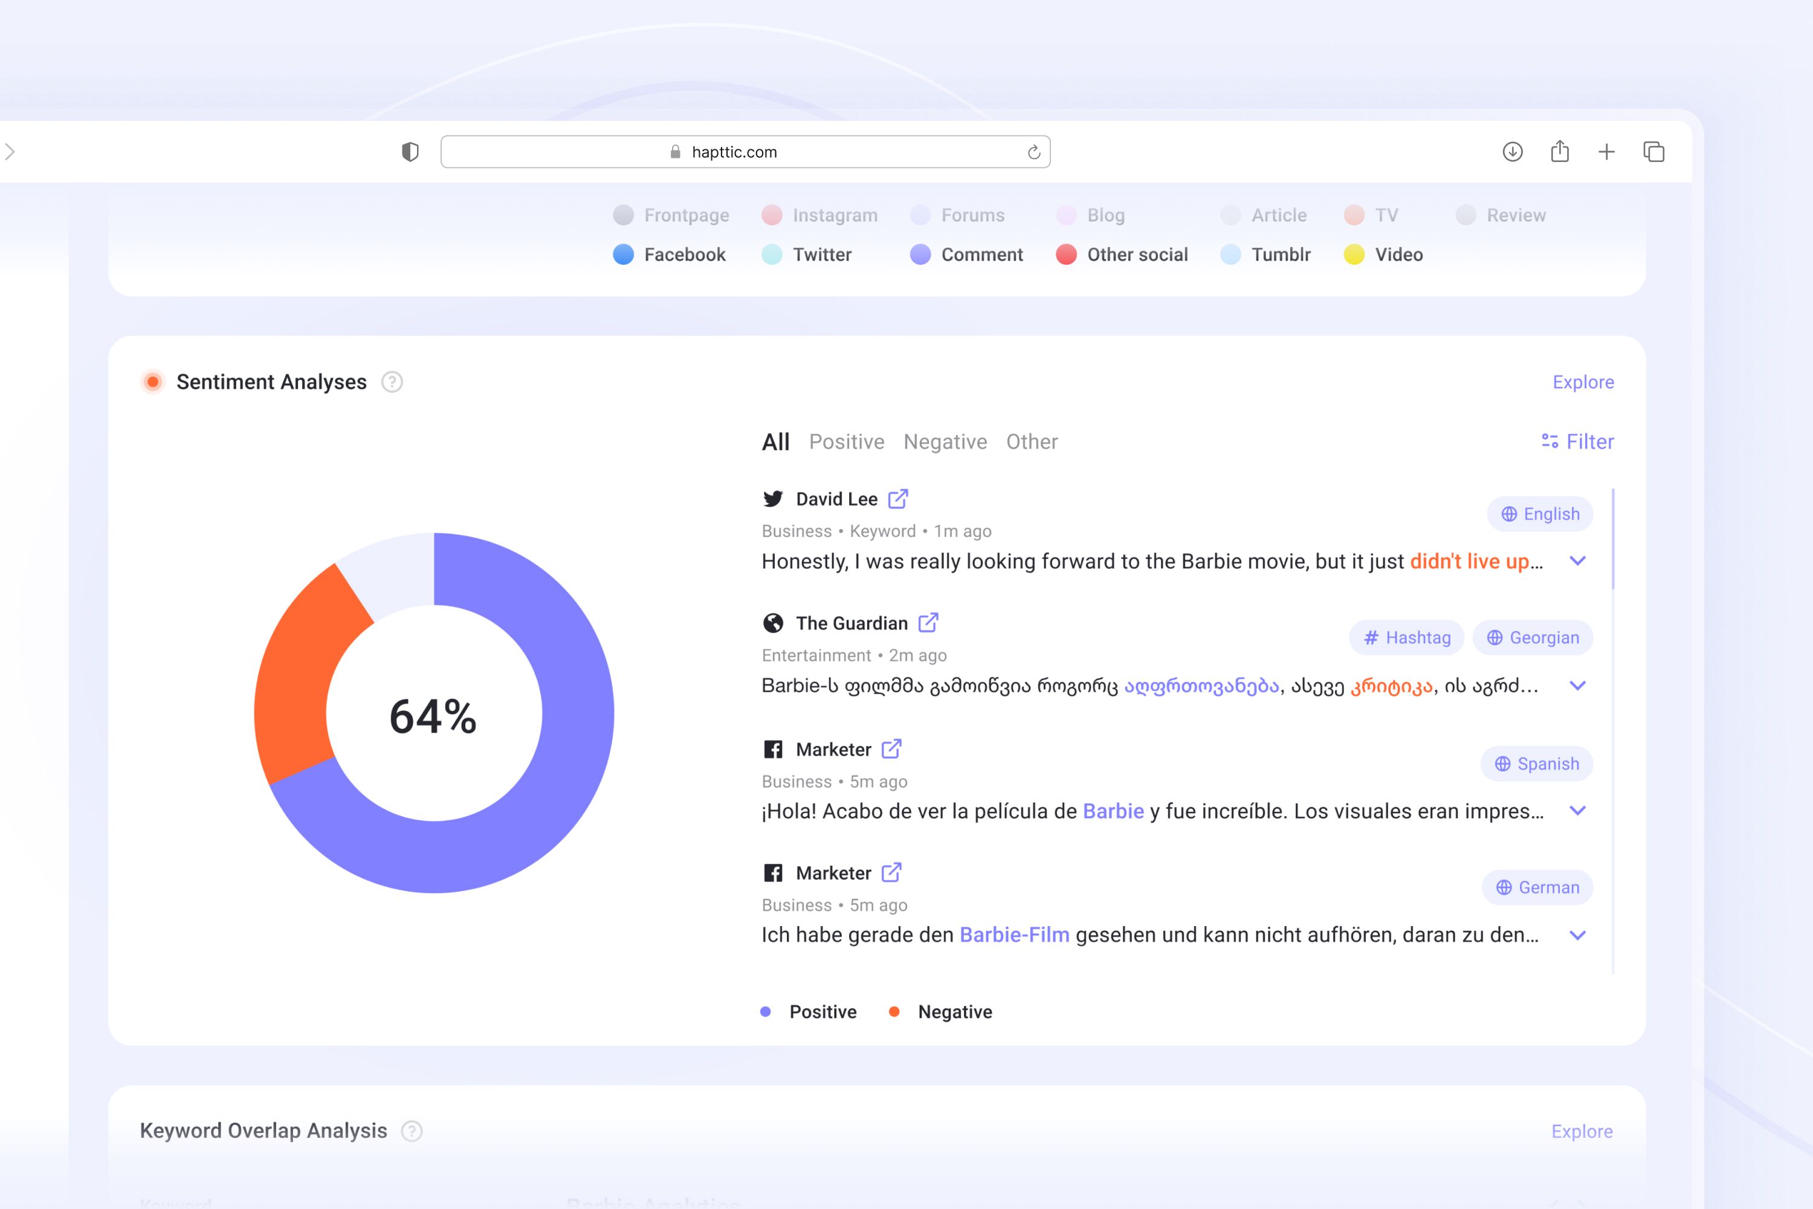
Task: Switch to the Negative tab
Action: 945,442
